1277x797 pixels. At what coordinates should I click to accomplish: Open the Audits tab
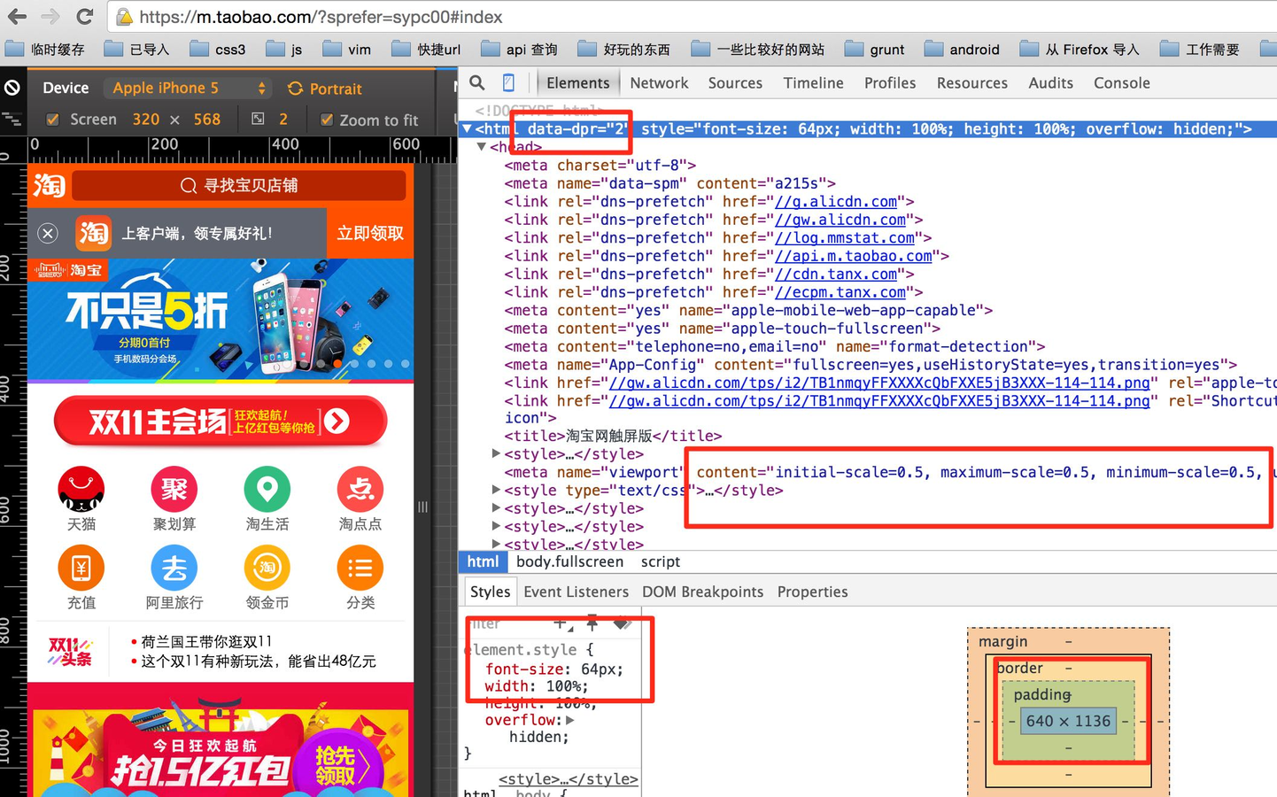pos(1050,82)
